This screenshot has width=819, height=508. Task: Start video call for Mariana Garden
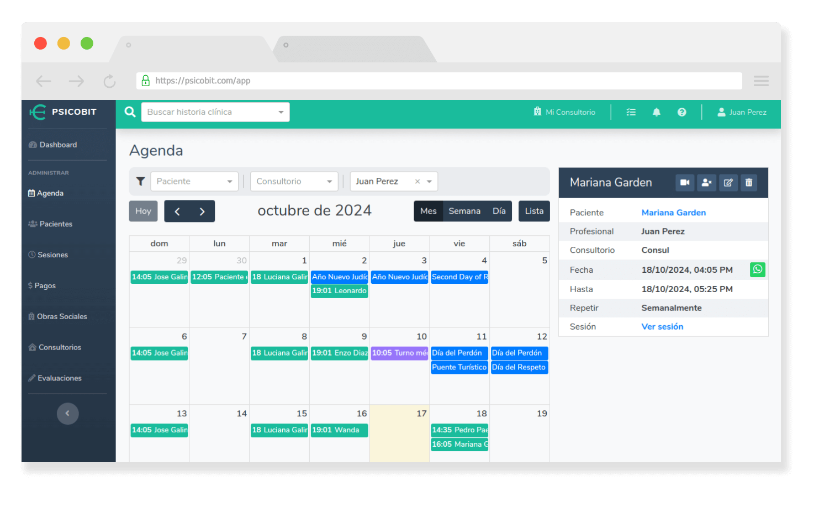(685, 183)
